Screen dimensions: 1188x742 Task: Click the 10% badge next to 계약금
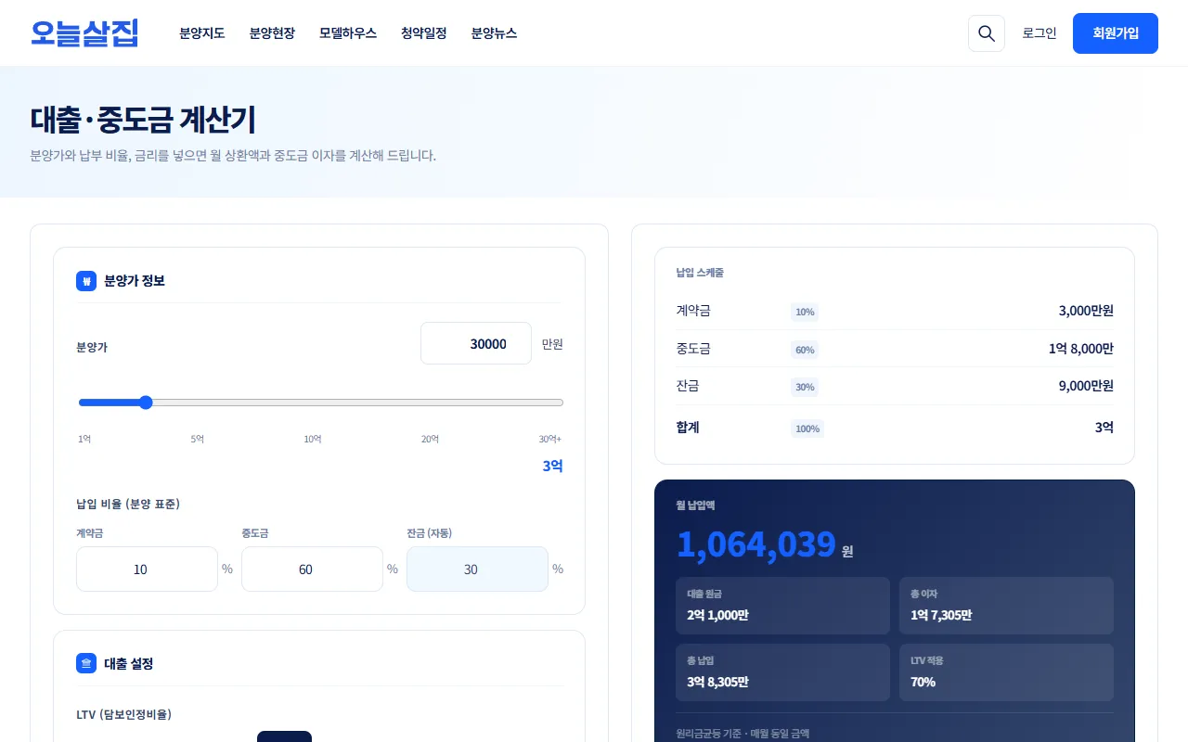805,312
